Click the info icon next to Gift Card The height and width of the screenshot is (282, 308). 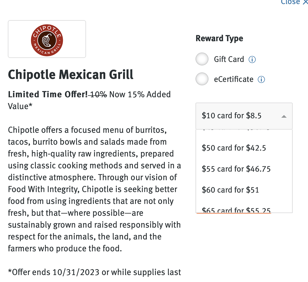[252, 59]
